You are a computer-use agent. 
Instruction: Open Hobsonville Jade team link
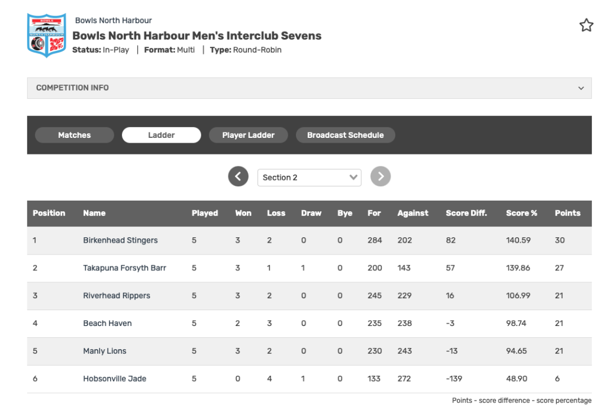(x=114, y=379)
